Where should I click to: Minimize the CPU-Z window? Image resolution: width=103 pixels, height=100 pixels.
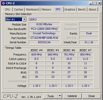pyautogui.click(x=91, y=3)
